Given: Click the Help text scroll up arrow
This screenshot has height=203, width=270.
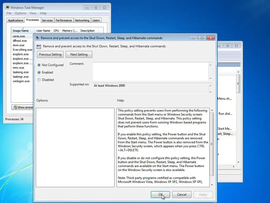Looking at the screenshot, I should click(x=212, y=110).
